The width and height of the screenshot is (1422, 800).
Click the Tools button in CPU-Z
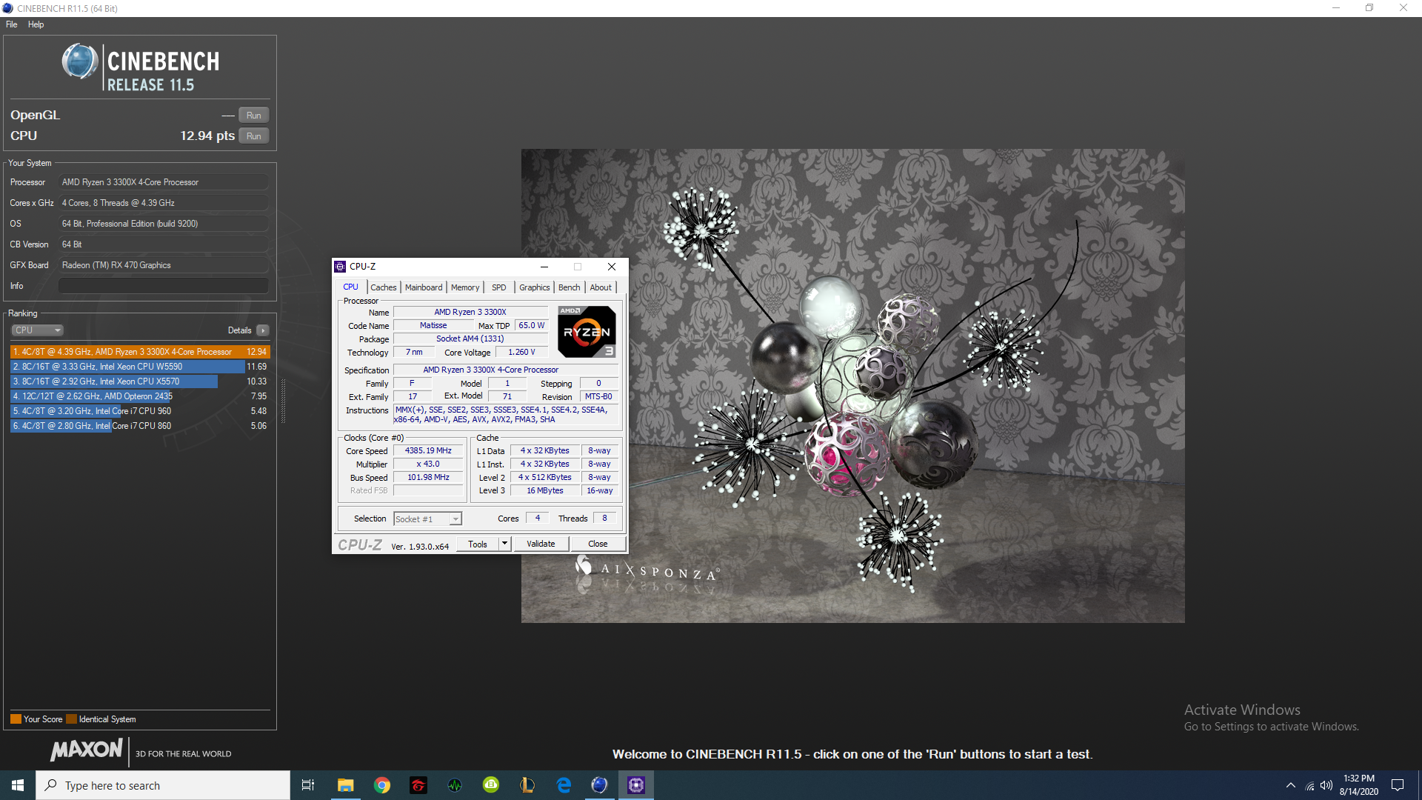coord(478,544)
